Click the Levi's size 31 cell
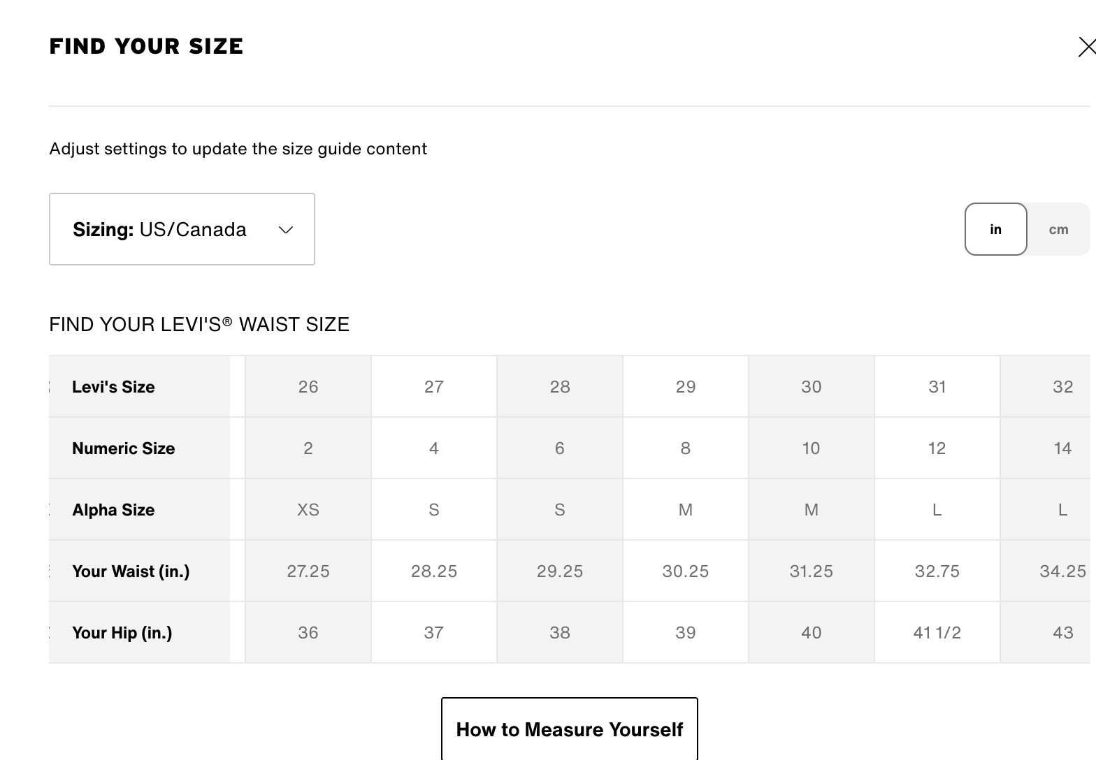Viewport: 1096px width, 760px height. [x=937, y=387]
